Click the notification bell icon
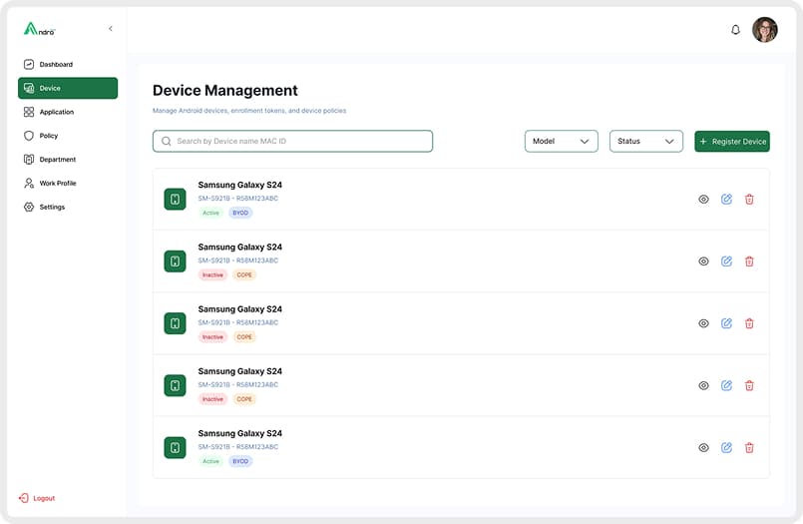The height and width of the screenshot is (524, 803). [736, 30]
